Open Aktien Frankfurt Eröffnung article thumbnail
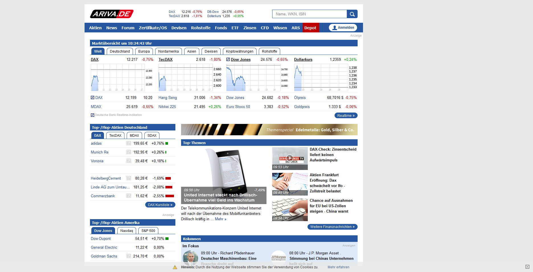The width and height of the screenshot is (533, 272). point(290,184)
